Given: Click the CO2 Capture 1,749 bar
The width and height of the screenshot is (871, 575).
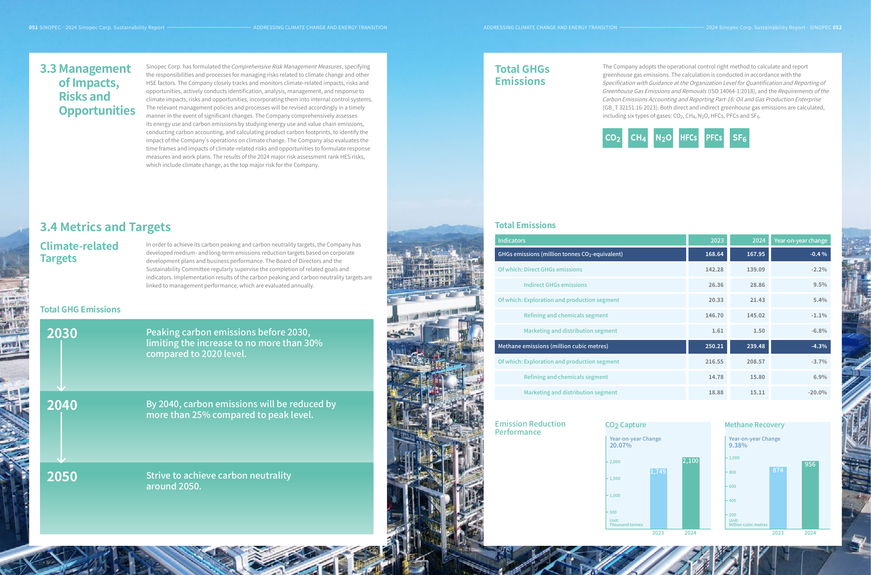Looking at the screenshot, I should (658, 498).
